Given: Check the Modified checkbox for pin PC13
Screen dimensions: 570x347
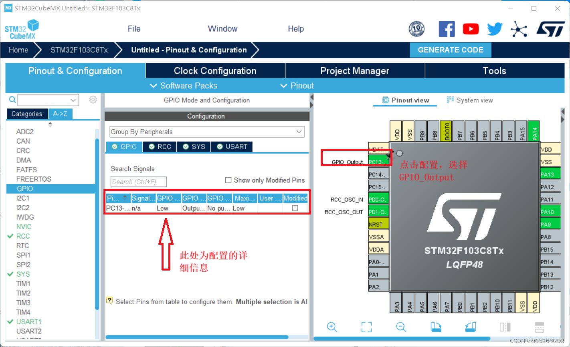Looking at the screenshot, I should [x=295, y=208].
